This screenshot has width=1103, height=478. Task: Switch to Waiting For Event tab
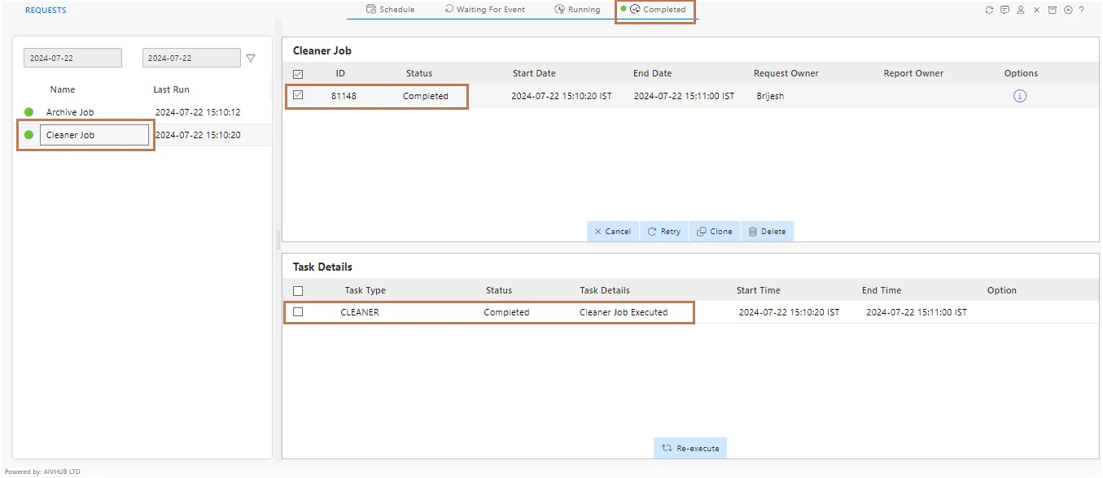coord(485,10)
